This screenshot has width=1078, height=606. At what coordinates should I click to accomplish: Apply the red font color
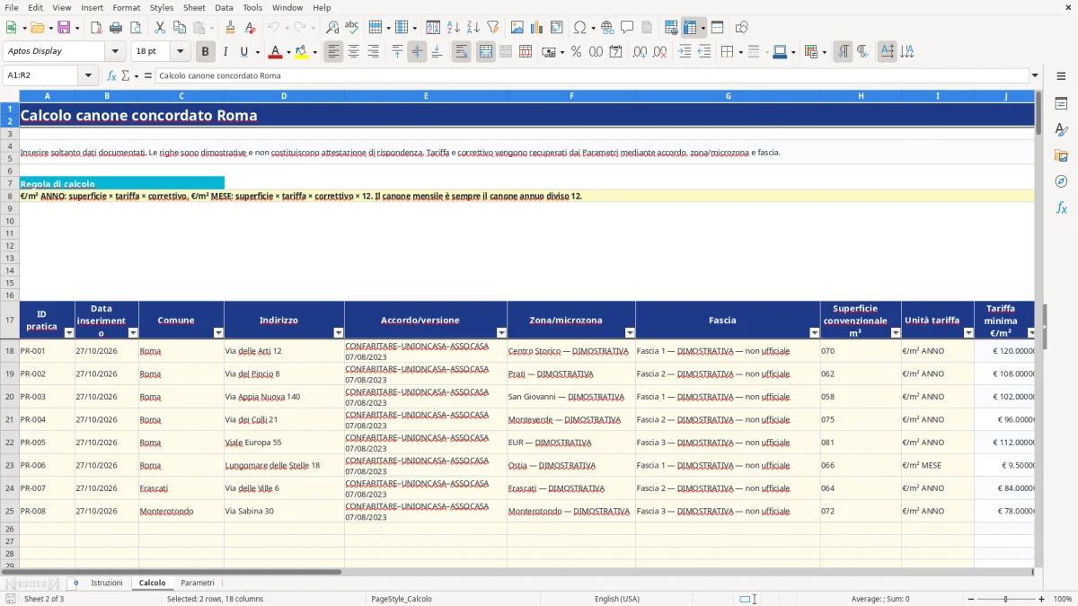tap(275, 52)
